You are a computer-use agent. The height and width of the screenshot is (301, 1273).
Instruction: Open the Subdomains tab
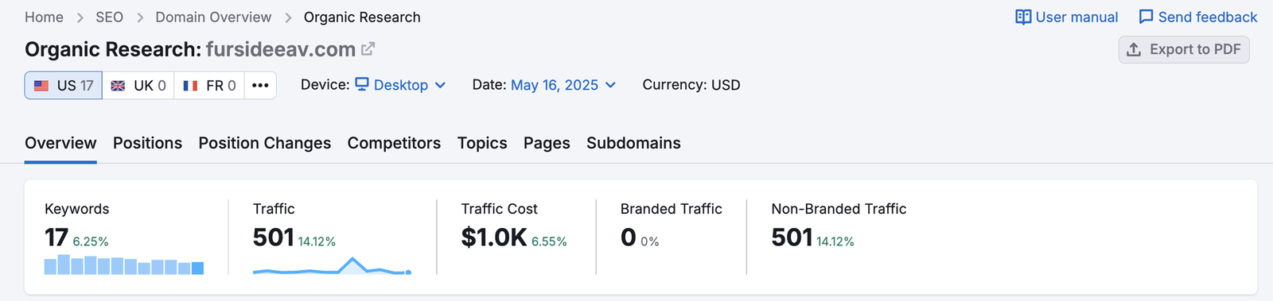coord(633,143)
